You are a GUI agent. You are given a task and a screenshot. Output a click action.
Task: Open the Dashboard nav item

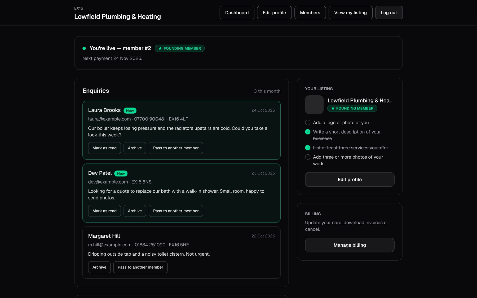point(237,13)
